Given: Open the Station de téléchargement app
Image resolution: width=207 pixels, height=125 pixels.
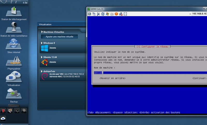Looking at the screenshot, I should pyautogui.click(x=14, y=12).
